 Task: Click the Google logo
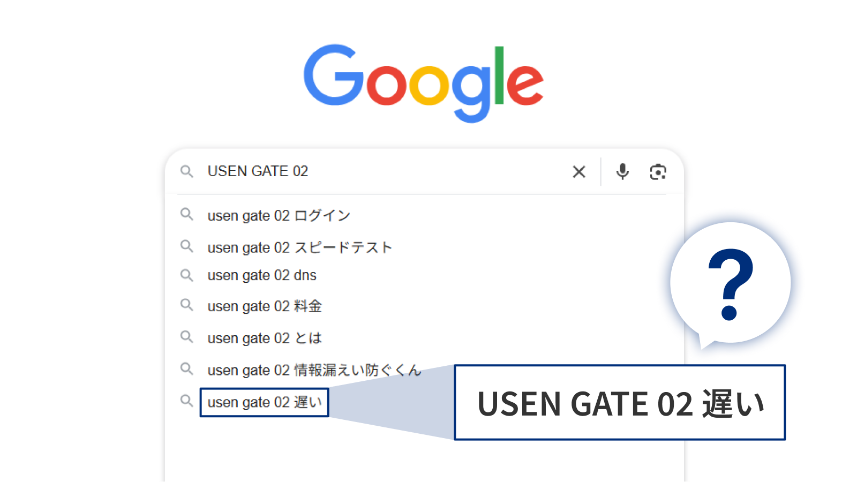pyautogui.click(x=424, y=82)
